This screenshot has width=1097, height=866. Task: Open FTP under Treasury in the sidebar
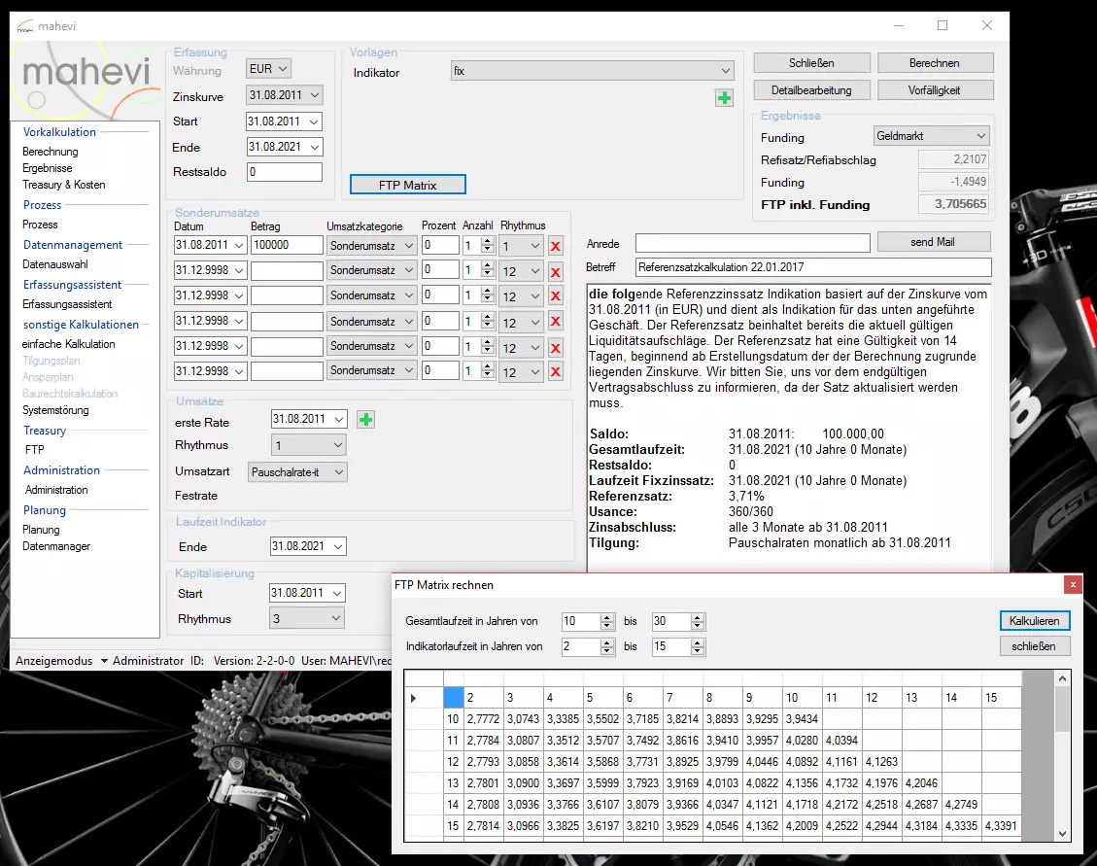click(34, 449)
